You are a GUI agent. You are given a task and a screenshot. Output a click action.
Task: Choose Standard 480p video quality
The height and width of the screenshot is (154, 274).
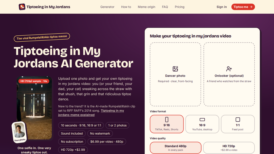click(x=176, y=148)
